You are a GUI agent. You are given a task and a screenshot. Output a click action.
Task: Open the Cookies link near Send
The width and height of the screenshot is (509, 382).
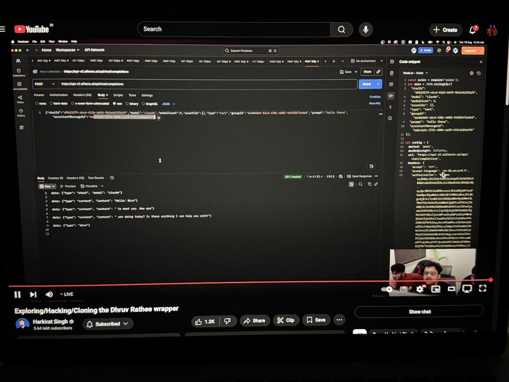tap(375, 97)
